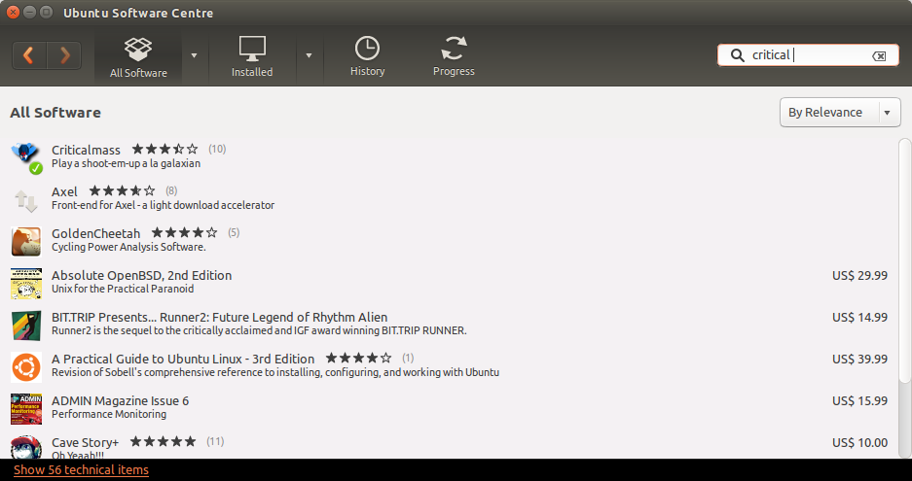Click the US$ 10.00 price
This screenshot has height=481, width=912.
point(859,443)
